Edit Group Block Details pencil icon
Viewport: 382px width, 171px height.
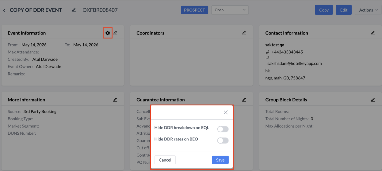tap(373, 100)
